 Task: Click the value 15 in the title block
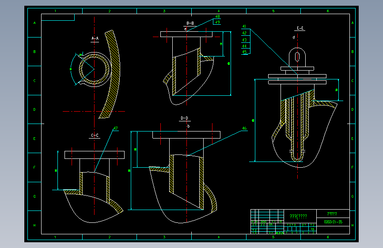pos(312,229)
